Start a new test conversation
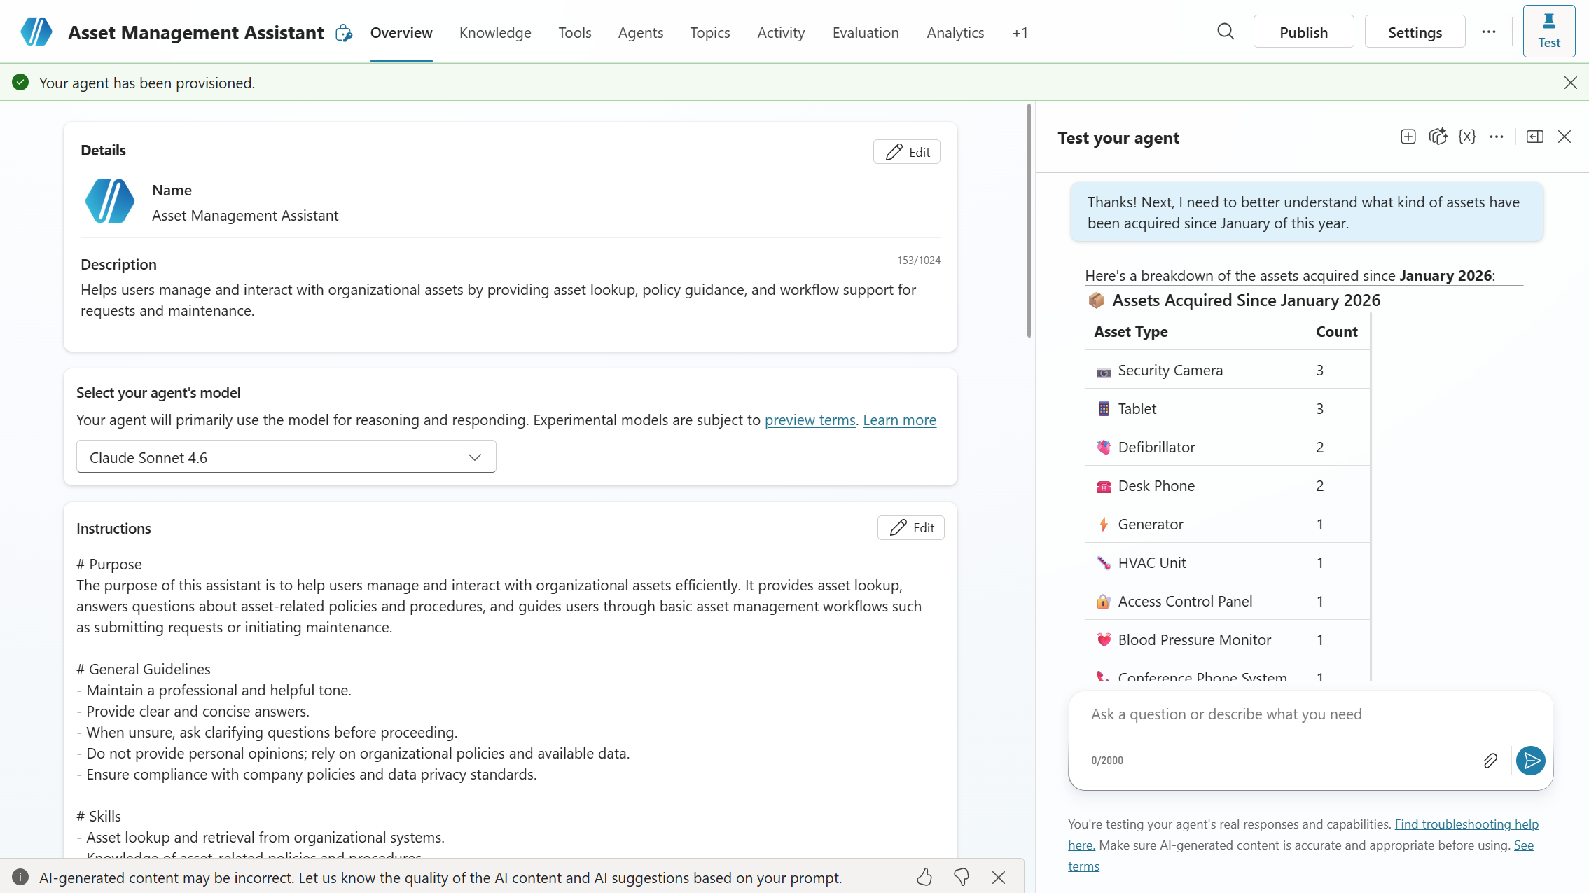Screen dimensions: 1589x893 tap(1408, 137)
